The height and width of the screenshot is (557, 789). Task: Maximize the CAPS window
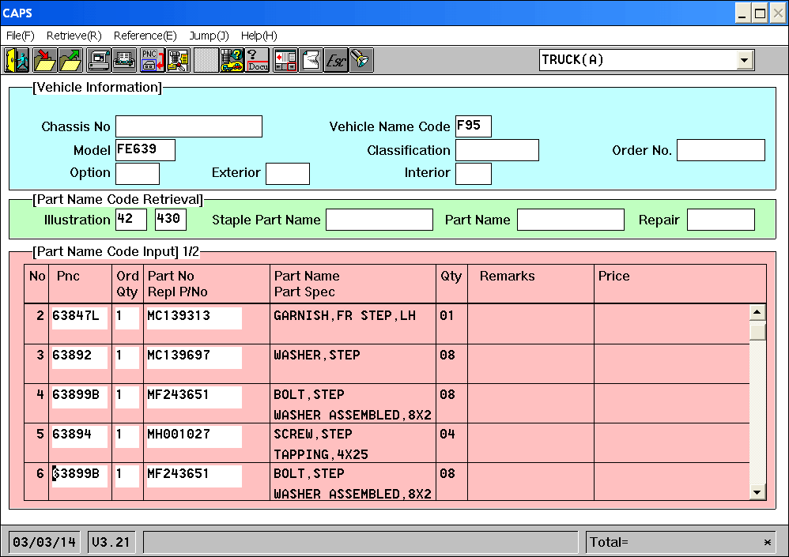761,13
